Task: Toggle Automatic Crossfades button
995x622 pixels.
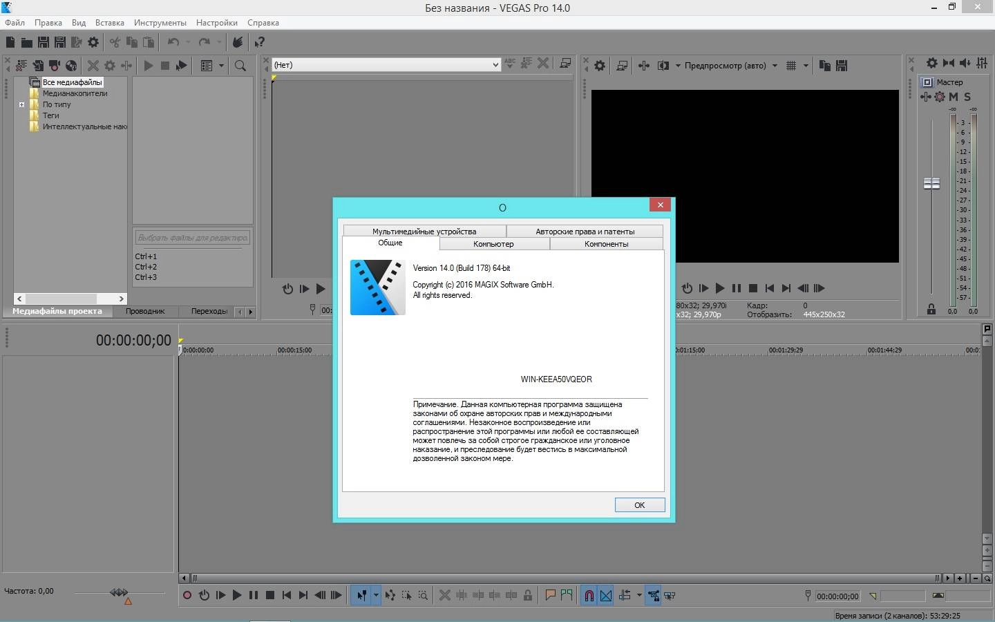Action: click(x=606, y=595)
